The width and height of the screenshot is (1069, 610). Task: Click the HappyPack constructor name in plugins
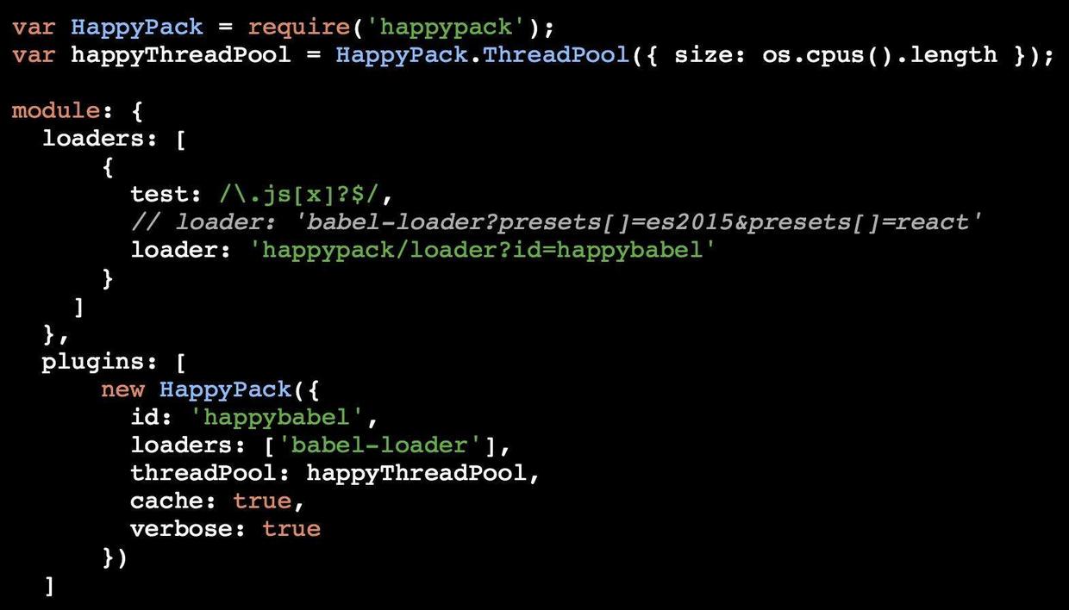pos(226,389)
